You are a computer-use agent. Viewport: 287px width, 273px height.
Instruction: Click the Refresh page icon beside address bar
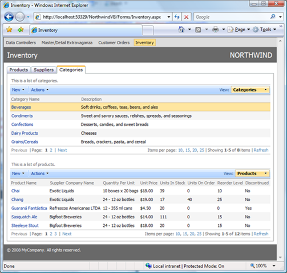(x=177, y=17)
